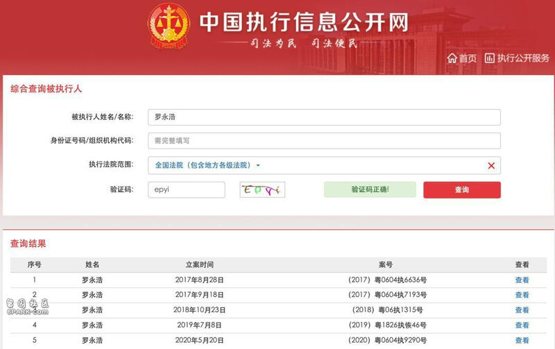The height and width of the screenshot is (349, 555).
Task: View details for case 粤0604执7193号
Action: (522, 295)
